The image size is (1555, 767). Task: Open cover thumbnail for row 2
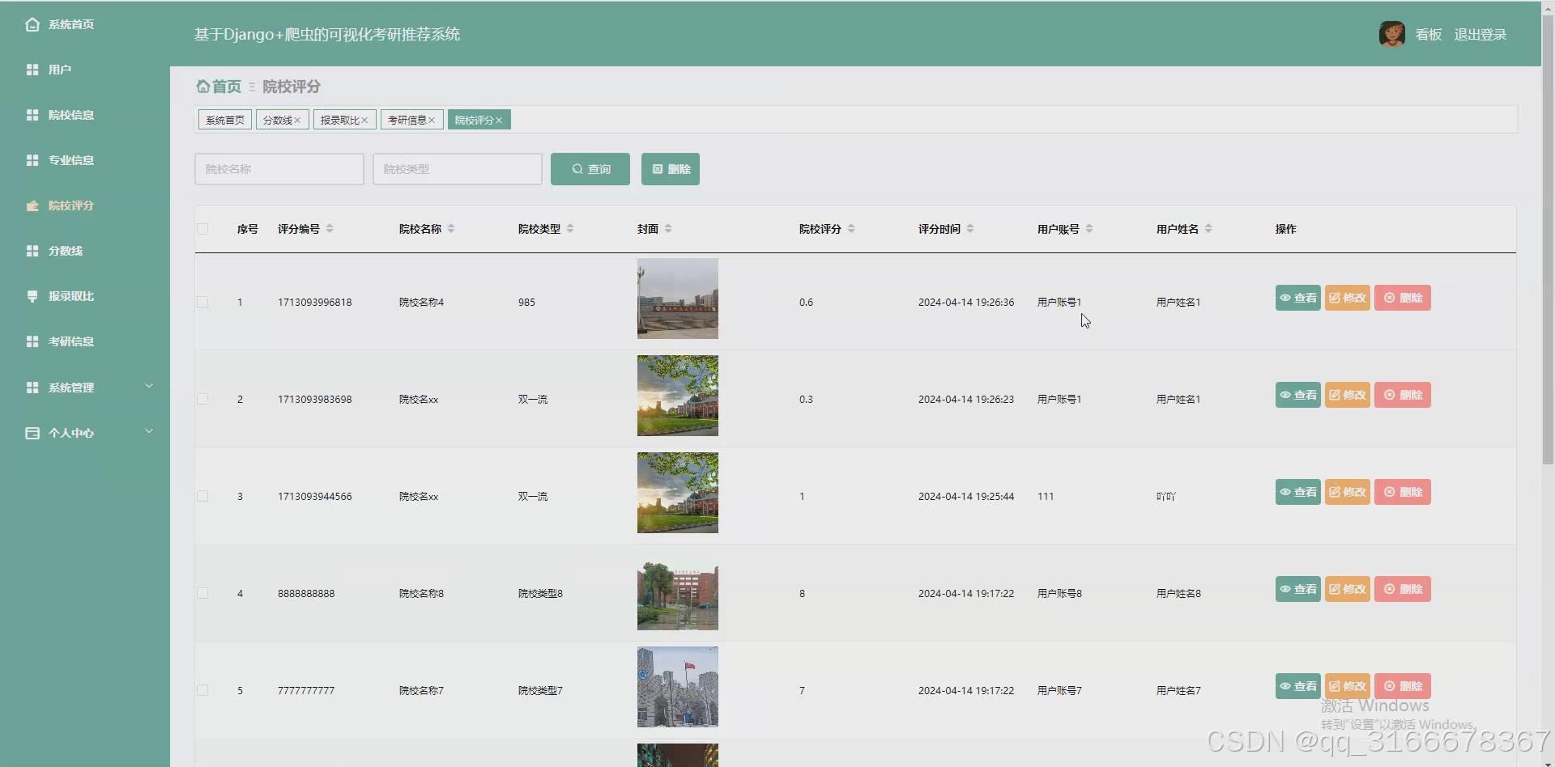click(678, 396)
